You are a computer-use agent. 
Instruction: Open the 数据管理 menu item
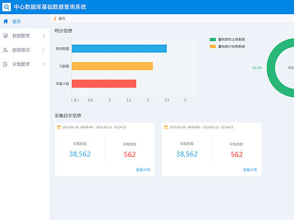pyautogui.click(x=25, y=36)
